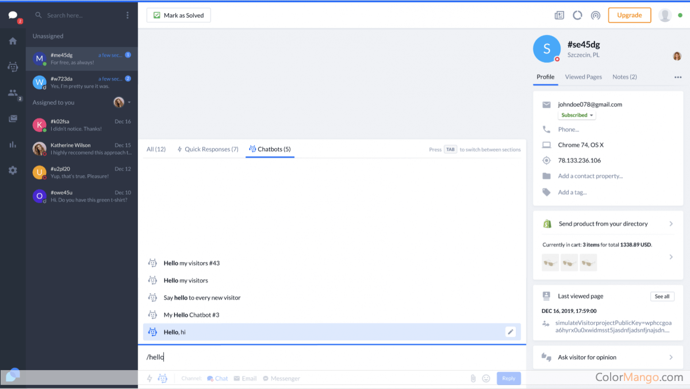The width and height of the screenshot is (690, 389).
Task: Attach a file with the paperclip icon
Action: 473,378
